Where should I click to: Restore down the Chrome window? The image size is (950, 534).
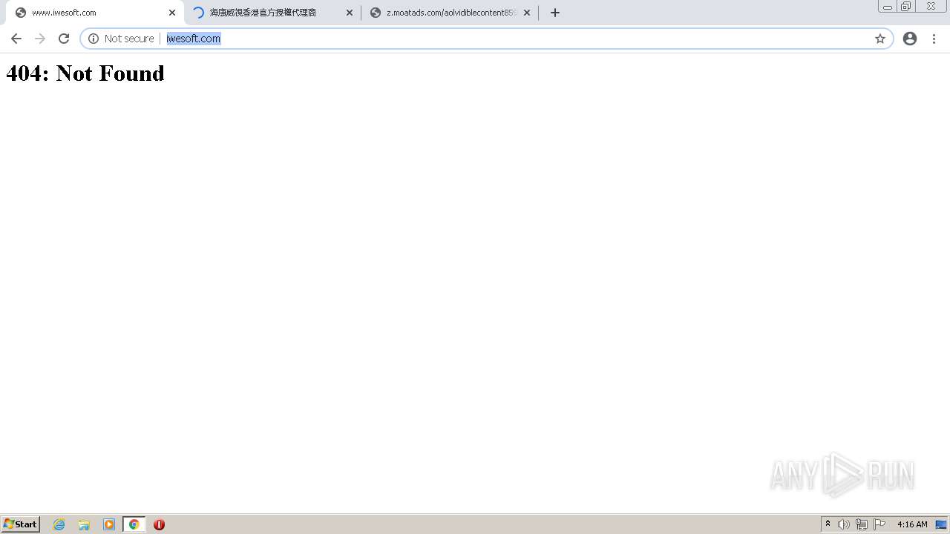pyautogui.click(x=906, y=7)
